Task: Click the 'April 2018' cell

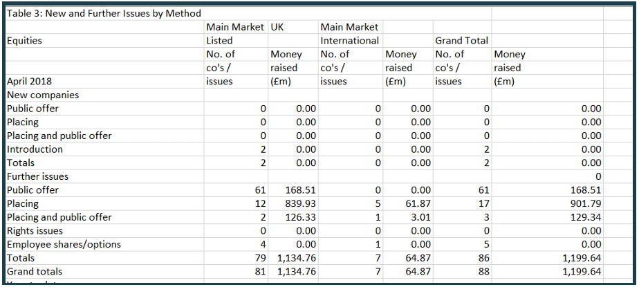Action: click(x=29, y=81)
